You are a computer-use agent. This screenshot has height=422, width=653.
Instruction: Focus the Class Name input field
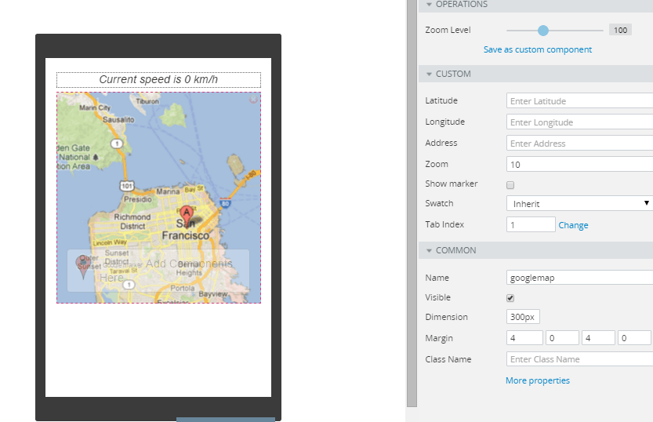[580, 359]
